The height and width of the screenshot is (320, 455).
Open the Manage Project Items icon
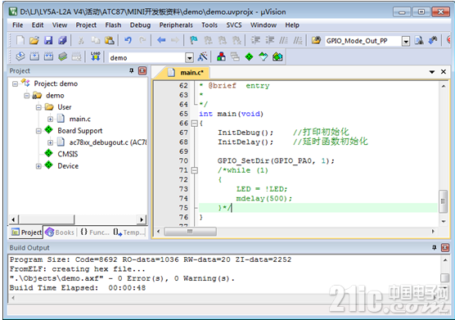221,56
